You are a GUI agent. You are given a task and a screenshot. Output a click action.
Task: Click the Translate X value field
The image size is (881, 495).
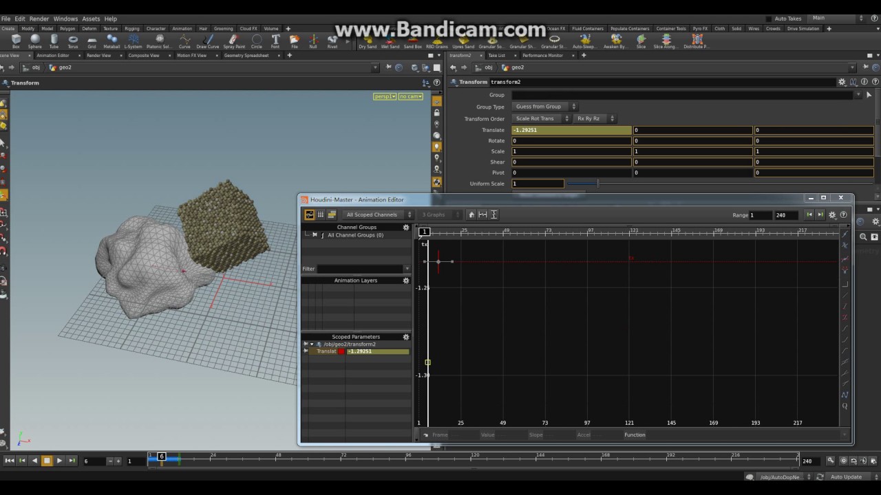click(x=571, y=130)
